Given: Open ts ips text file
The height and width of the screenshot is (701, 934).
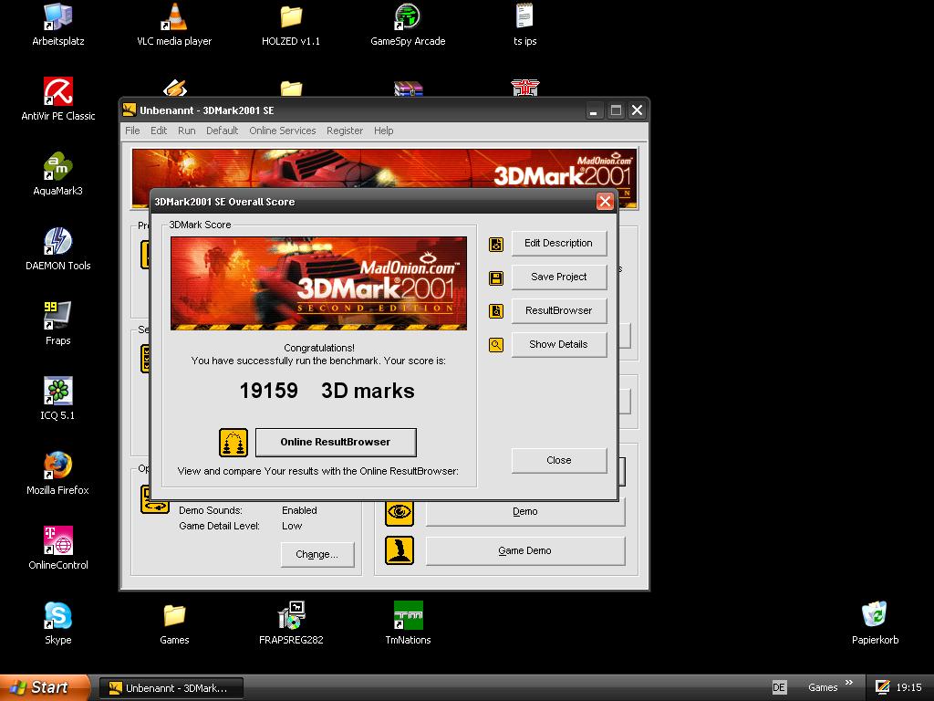Looking at the screenshot, I should (524, 25).
